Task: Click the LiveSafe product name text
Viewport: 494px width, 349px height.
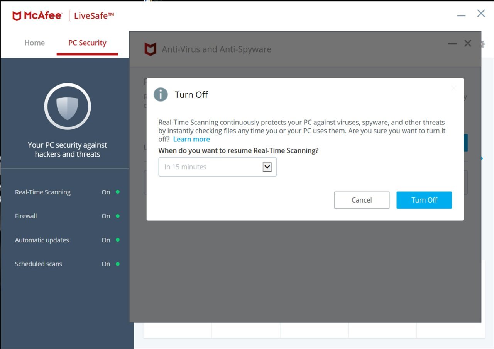Action: pos(94,16)
